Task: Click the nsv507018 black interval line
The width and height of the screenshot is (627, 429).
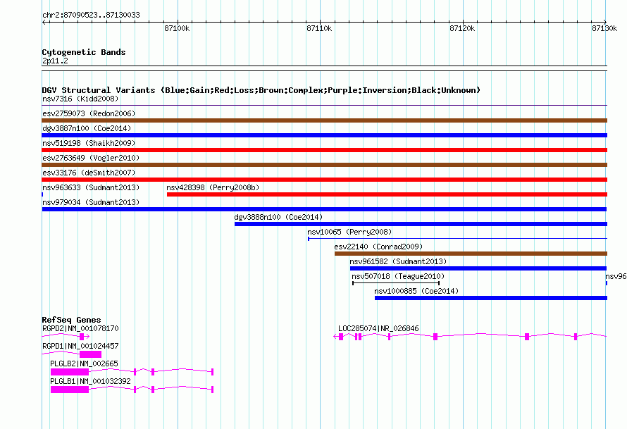Action: click(396, 283)
